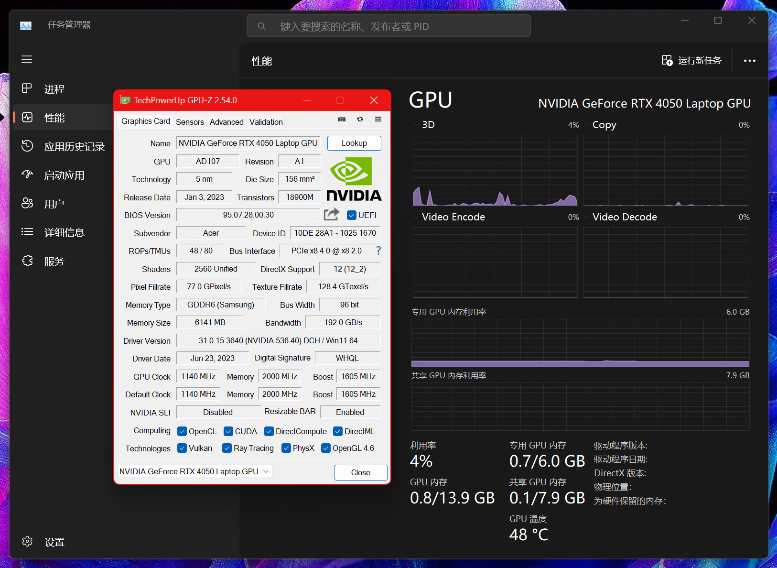Toggle the OpenGL 4.6 checkbox
The height and width of the screenshot is (568, 777).
[326, 448]
